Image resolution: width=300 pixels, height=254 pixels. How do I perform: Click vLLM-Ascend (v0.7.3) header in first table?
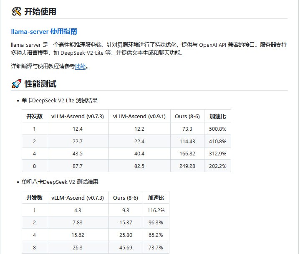click(x=78, y=116)
